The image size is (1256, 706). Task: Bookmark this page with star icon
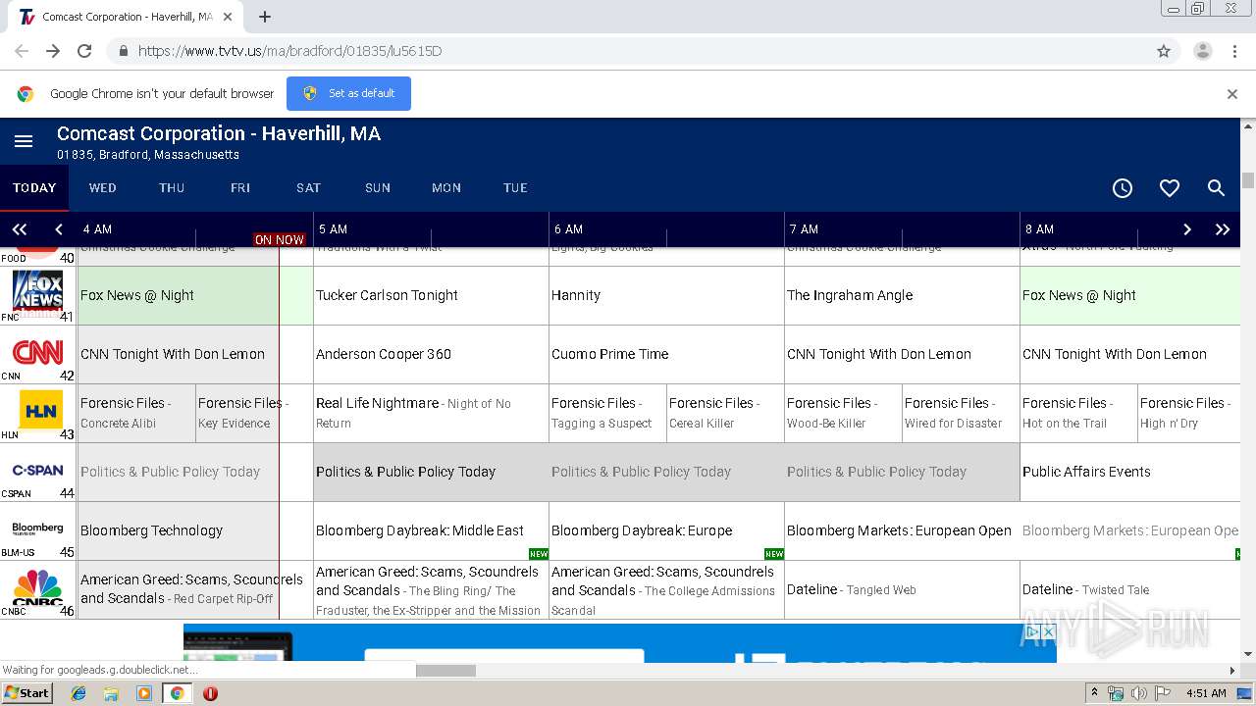tap(1164, 51)
